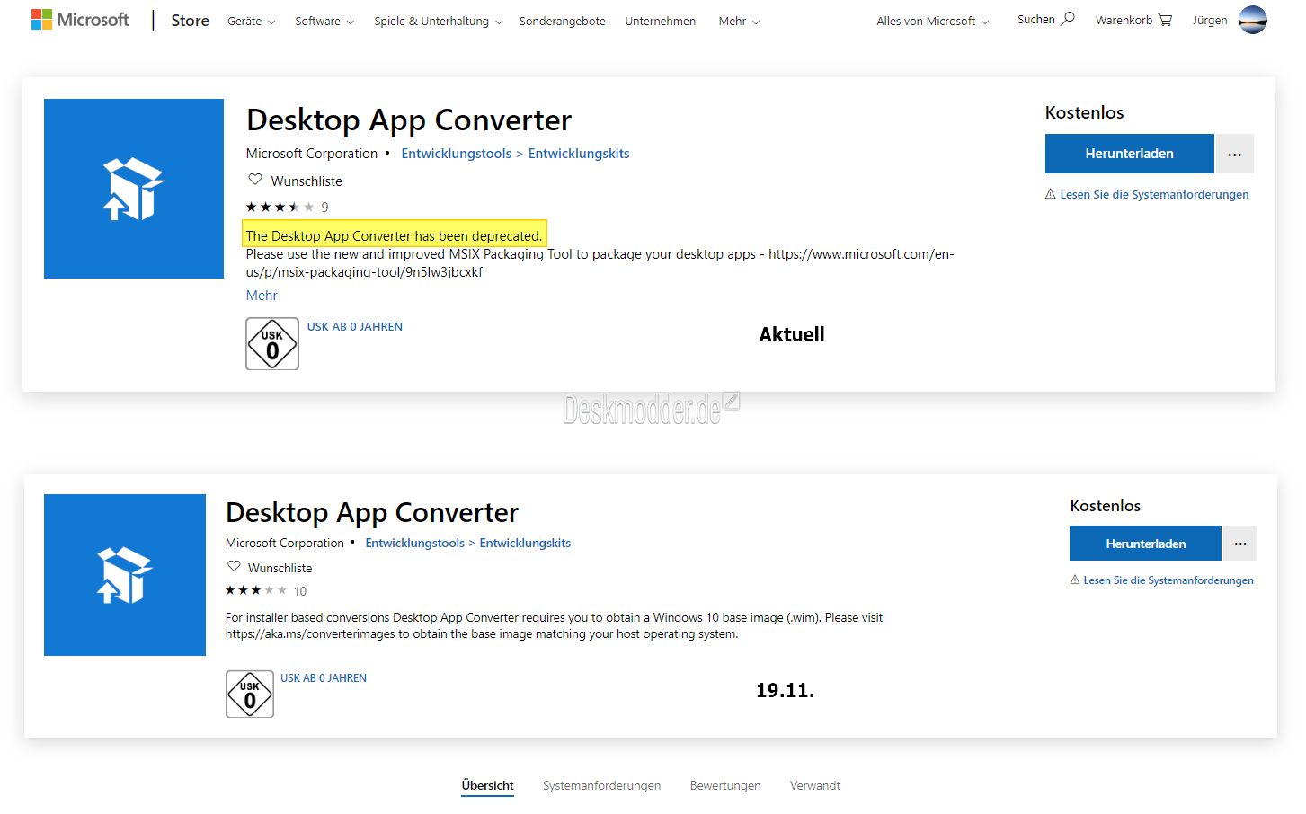
Task: Click the Microsoft logo in the header
Action: point(80,20)
